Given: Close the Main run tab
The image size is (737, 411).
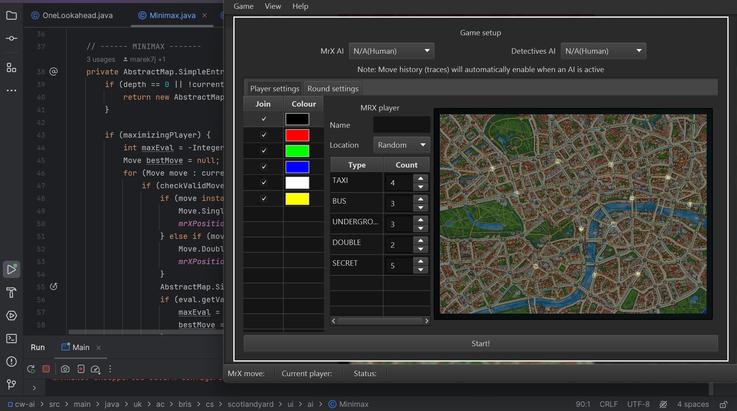Looking at the screenshot, I should (99, 347).
